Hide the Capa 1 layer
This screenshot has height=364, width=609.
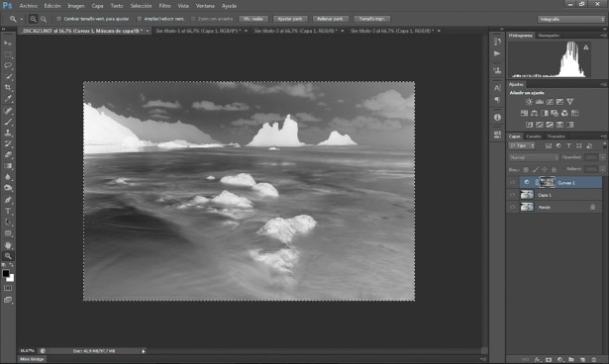click(512, 195)
